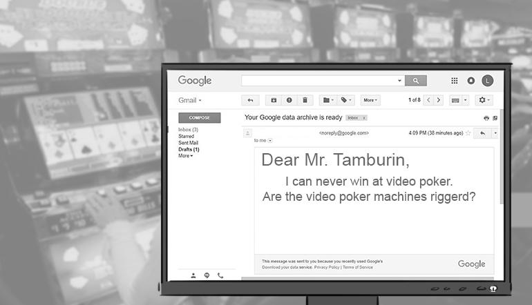Open the Drafts (1) folder

189,150
